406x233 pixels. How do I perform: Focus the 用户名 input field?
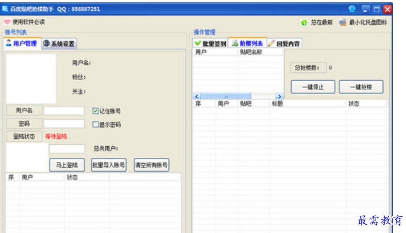pyautogui.click(x=64, y=111)
